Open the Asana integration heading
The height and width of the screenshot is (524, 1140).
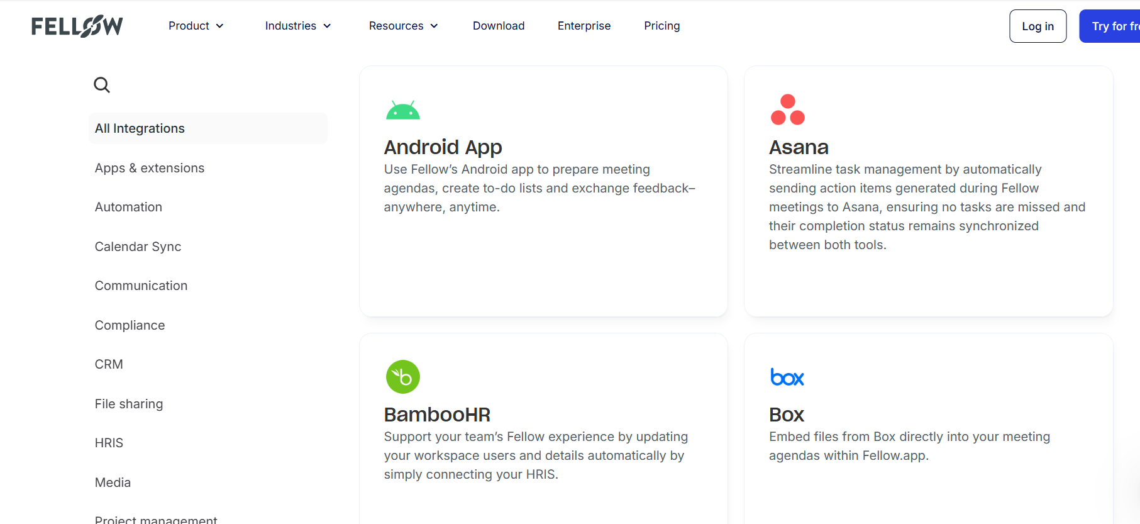pyautogui.click(x=799, y=147)
